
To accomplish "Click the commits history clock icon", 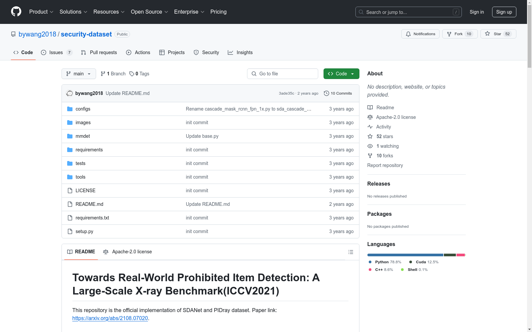I will click(327, 93).
